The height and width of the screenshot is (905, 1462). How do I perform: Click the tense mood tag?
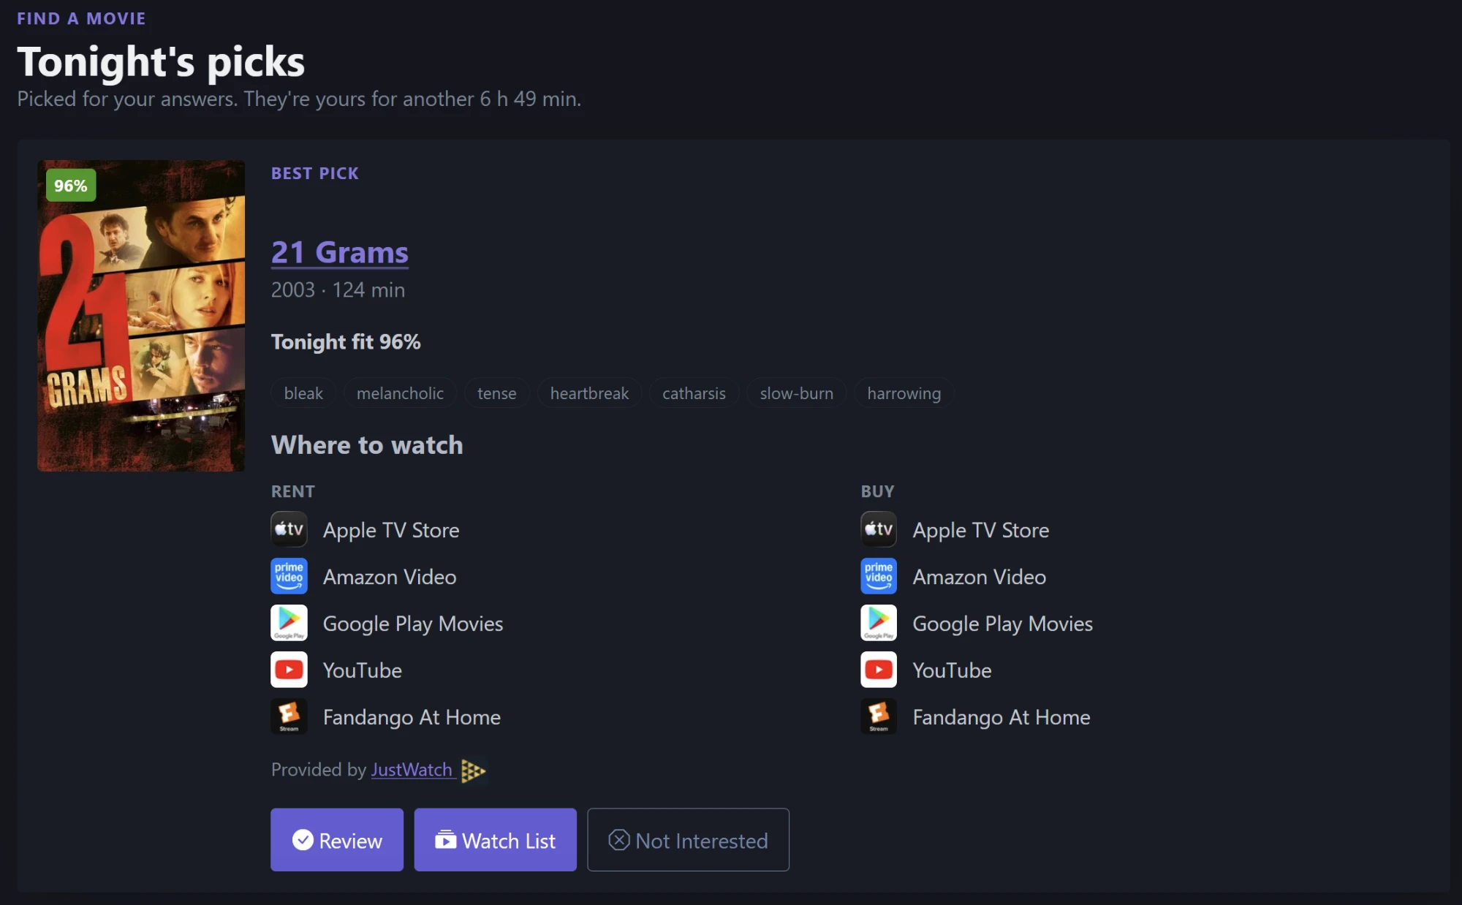tap(497, 393)
